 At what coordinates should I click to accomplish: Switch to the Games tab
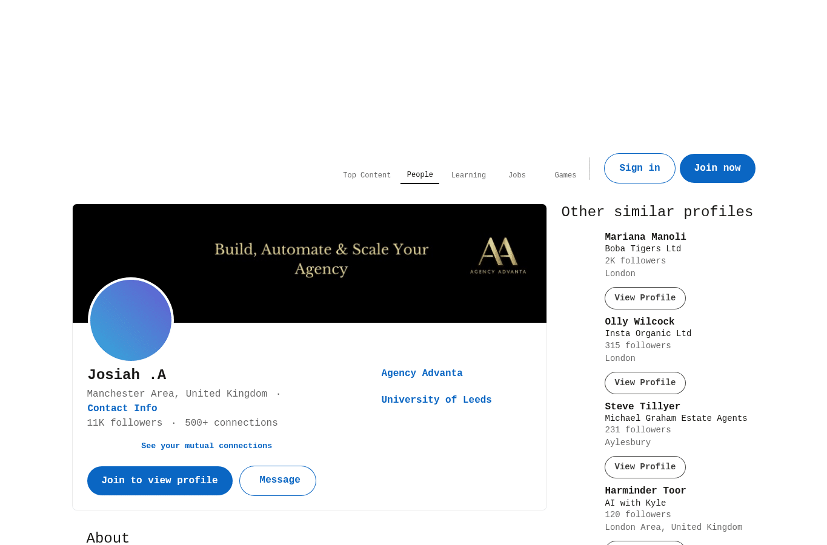tap(565, 176)
